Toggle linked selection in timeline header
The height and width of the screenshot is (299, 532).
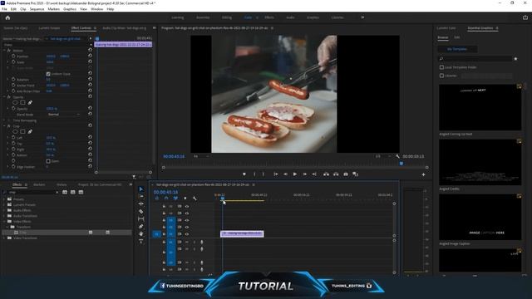click(x=175, y=199)
